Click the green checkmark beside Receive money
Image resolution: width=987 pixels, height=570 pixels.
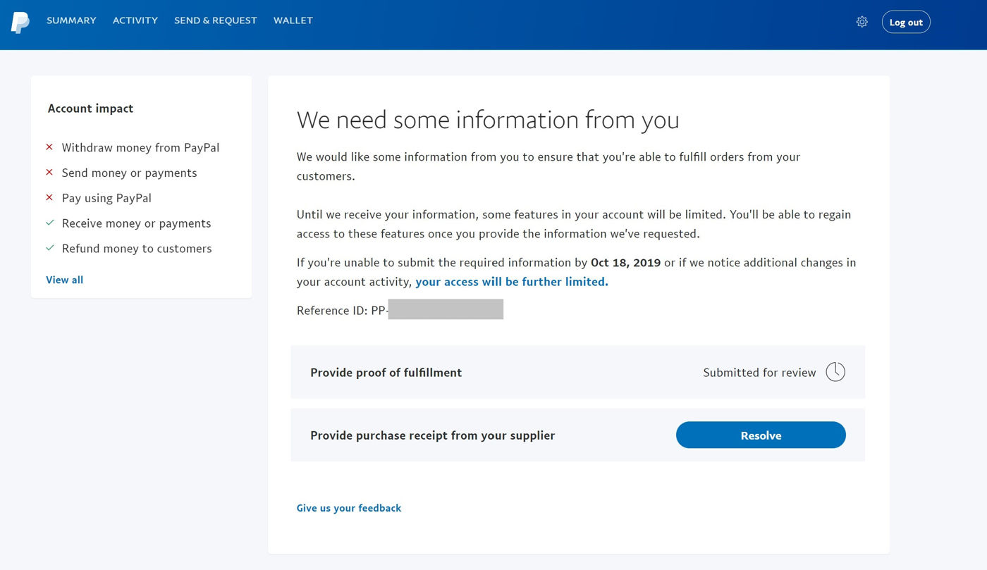[x=49, y=223]
